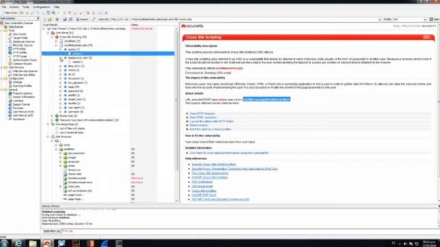Select variant 1 under background_color
This screenshot has height=247, width=440.
tap(77, 62)
